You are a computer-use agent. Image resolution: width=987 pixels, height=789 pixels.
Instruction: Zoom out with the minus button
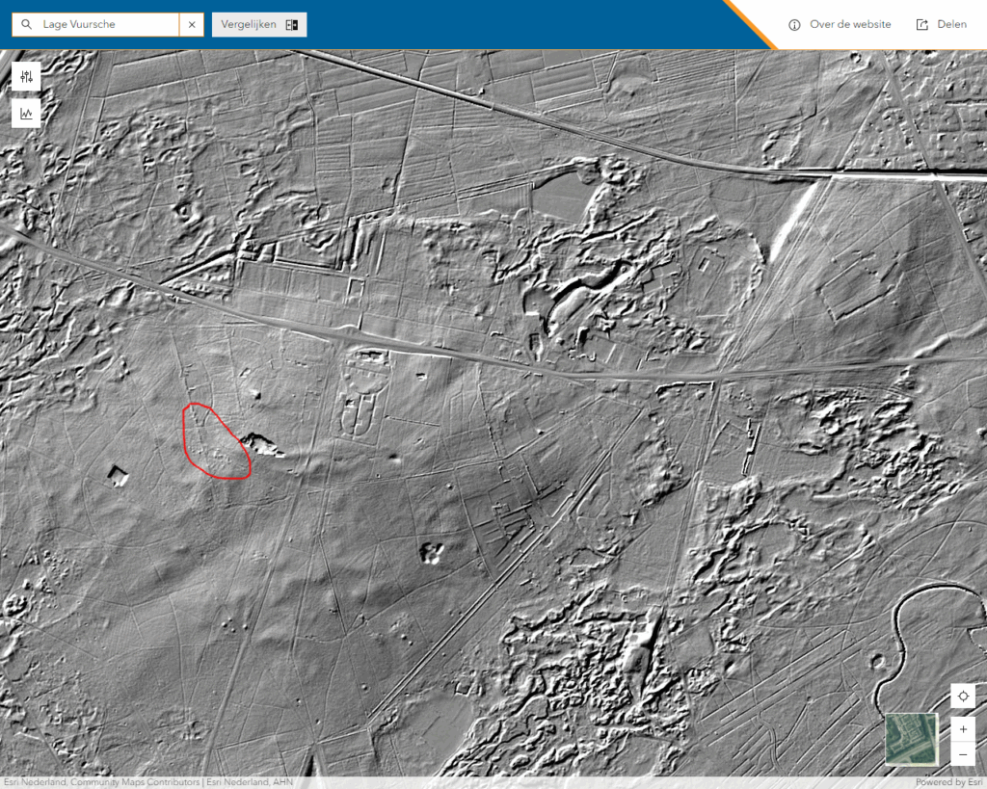pyautogui.click(x=963, y=752)
